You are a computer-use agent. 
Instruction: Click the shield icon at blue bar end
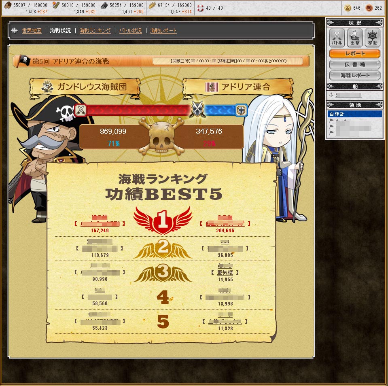click(241, 110)
